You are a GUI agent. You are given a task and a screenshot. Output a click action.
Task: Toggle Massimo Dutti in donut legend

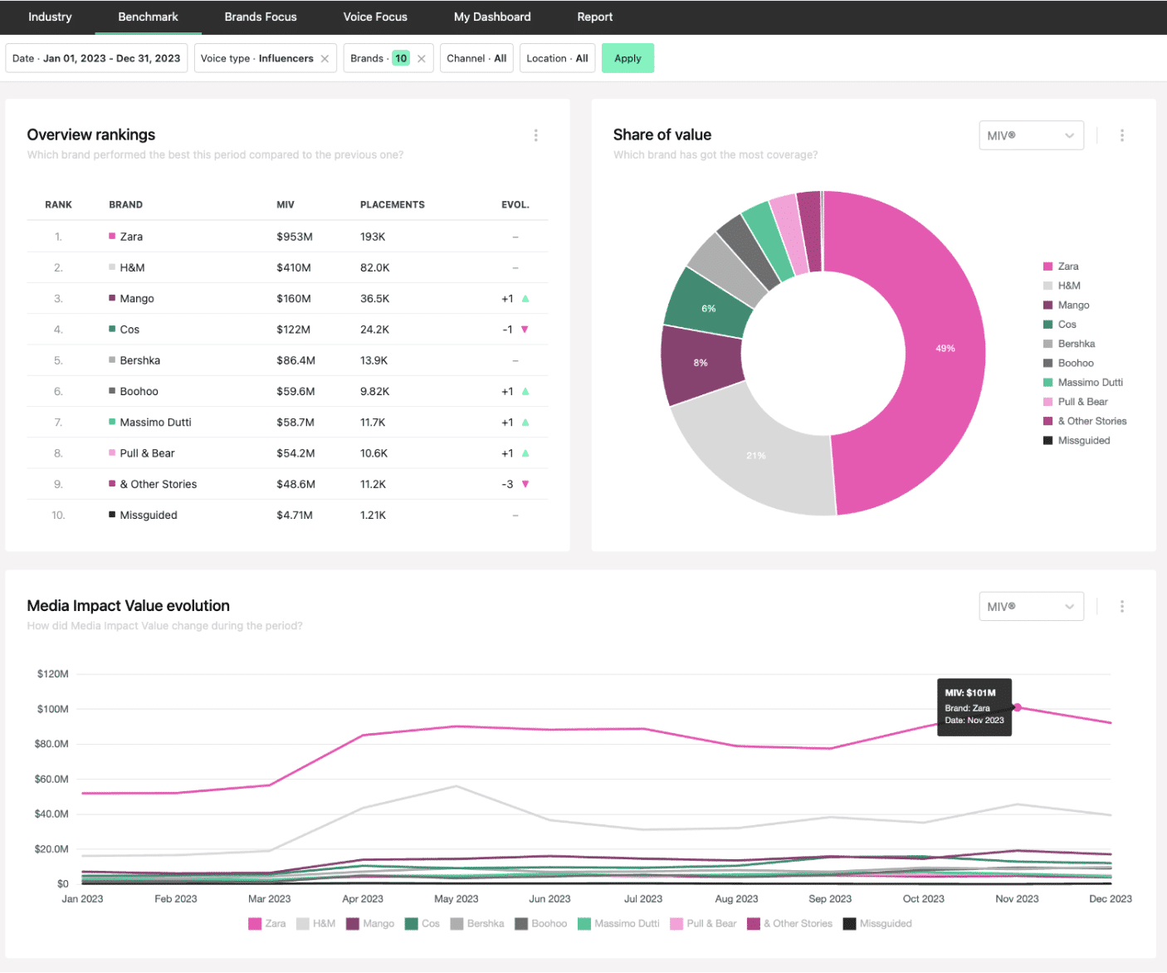tap(1083, 383)
